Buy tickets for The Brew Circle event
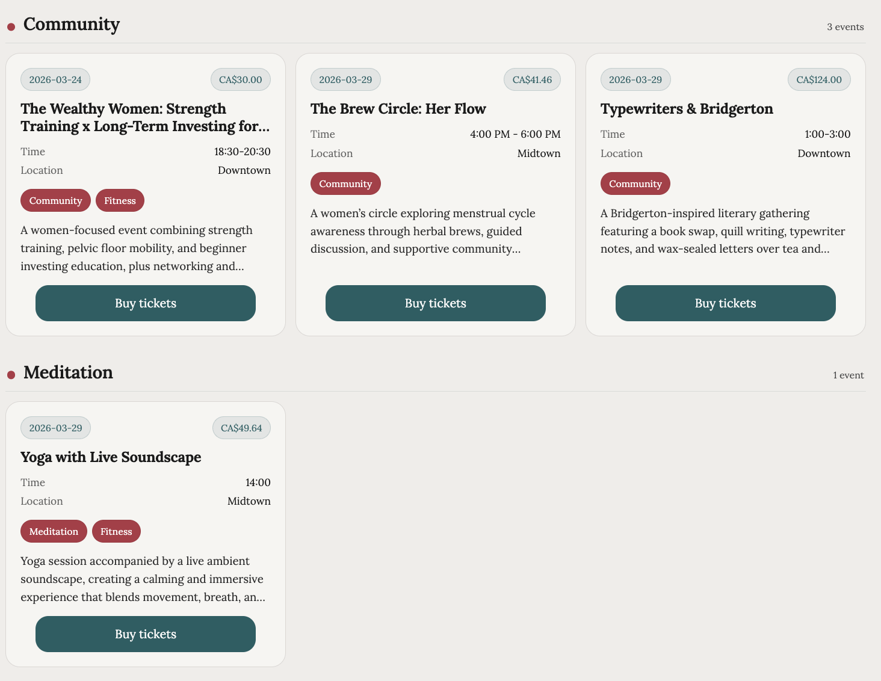 pos(435,303)
